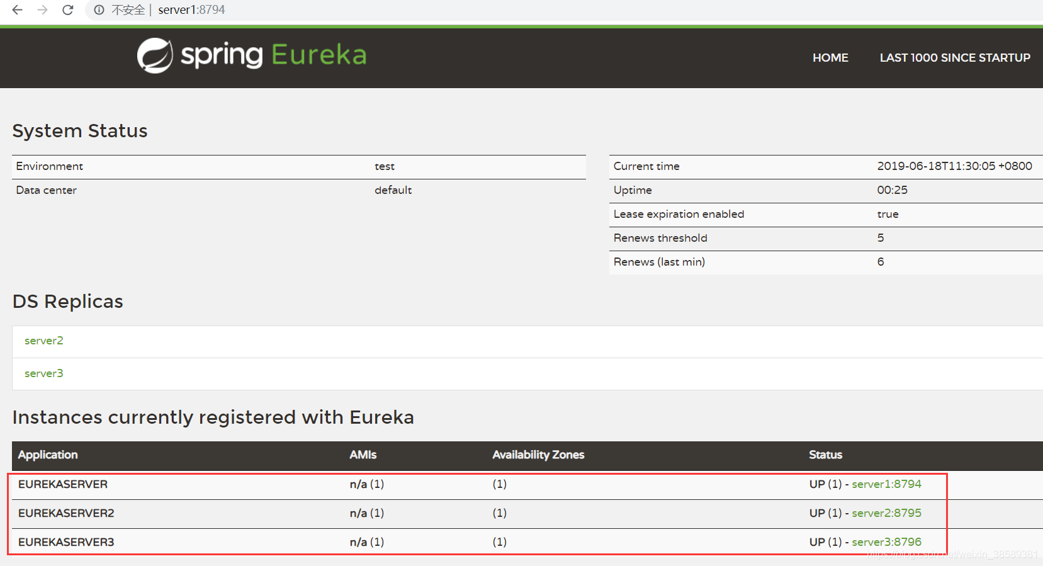Click the browser forward arrow
The width and height of the screenshot is (1043, 566).
[42, 10]
